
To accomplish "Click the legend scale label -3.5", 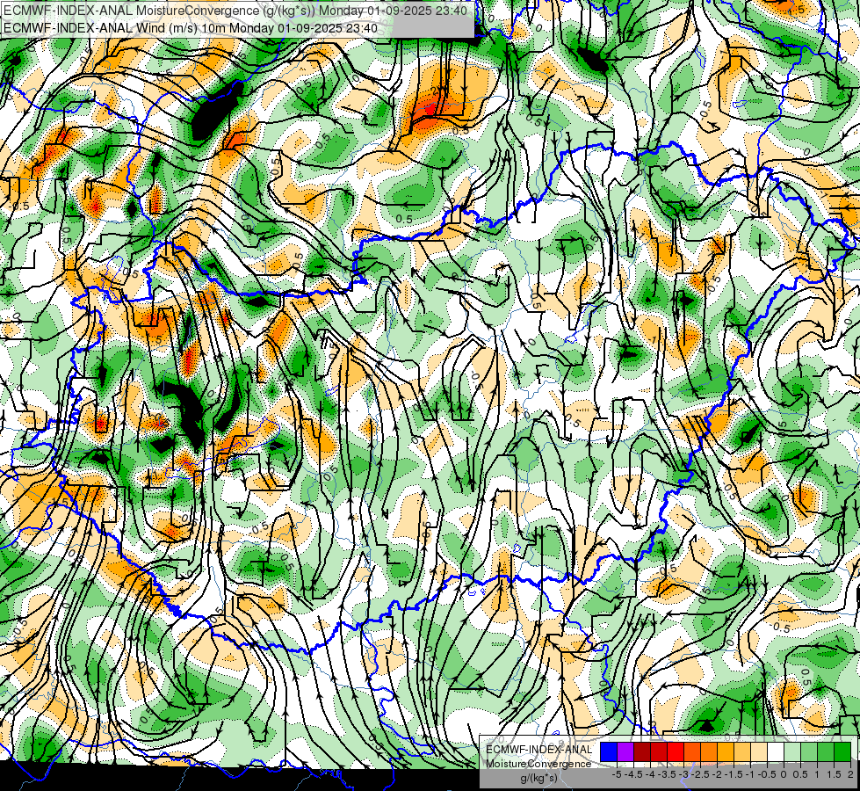I will [x=667, y=774].
